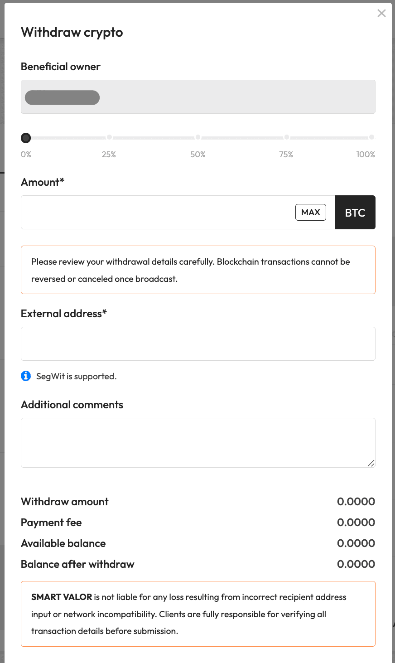This screenshot has width=395, height=663.
Task: Click the 100% percentage label
Action: tap(366, 155)
